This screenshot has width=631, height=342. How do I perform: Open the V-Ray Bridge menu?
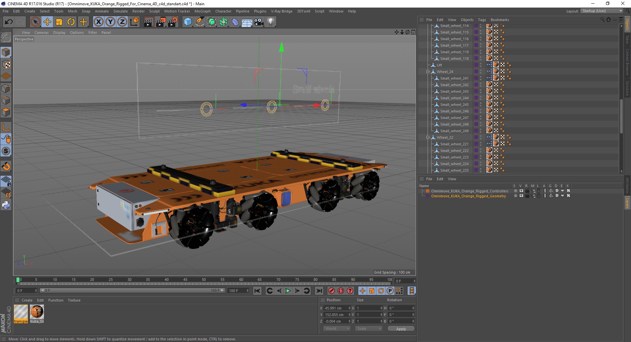282,11
